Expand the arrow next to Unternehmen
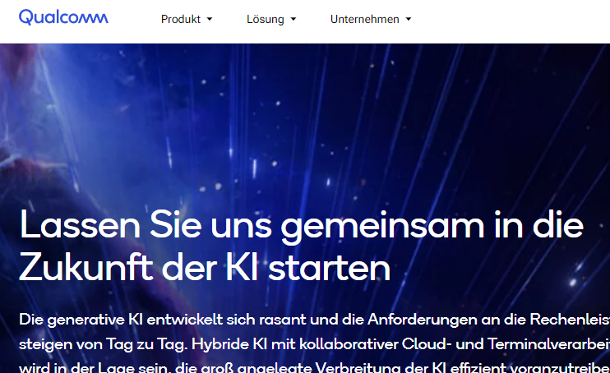This screenshot has height=373, width=610. [409, 20]
